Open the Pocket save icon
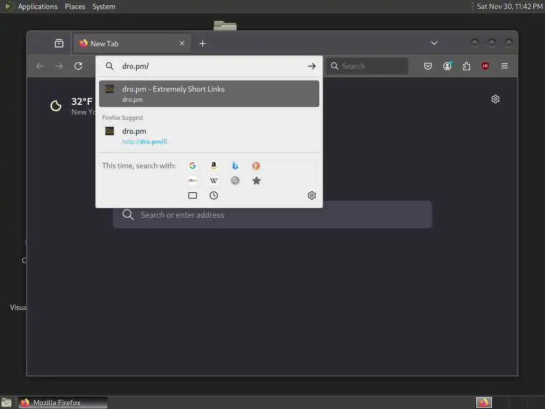Viewport: 545px width, 409px height. (x=428, y=66)
